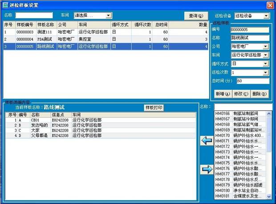Expand the 巡检设备 dropdown
Image resolution: width=276 pixels, height=204 pixels.
(x=266, y=16)
